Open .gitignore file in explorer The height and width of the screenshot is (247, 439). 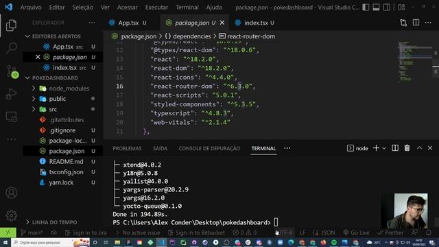(x=62, y=130)
